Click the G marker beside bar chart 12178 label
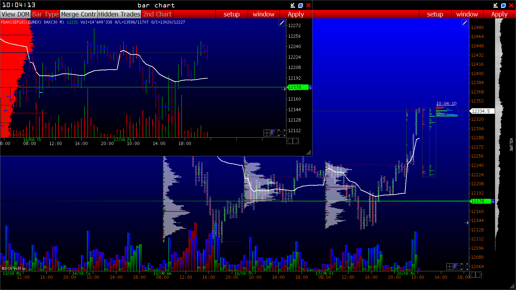 pos(310,87)
